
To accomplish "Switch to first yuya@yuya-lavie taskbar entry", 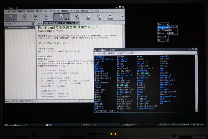I will click(18, 125).
